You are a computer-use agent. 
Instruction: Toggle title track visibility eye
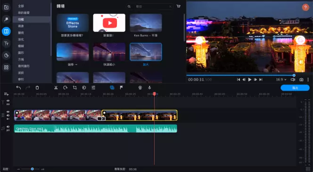(8, 101)
